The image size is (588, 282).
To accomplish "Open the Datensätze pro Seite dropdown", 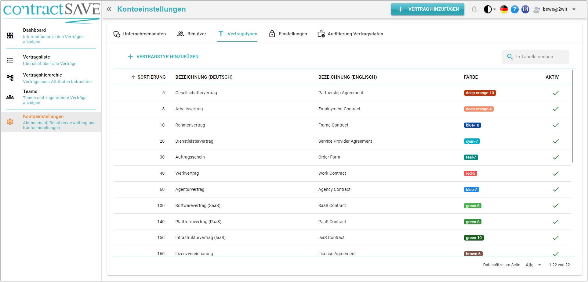I will point(533,265).
